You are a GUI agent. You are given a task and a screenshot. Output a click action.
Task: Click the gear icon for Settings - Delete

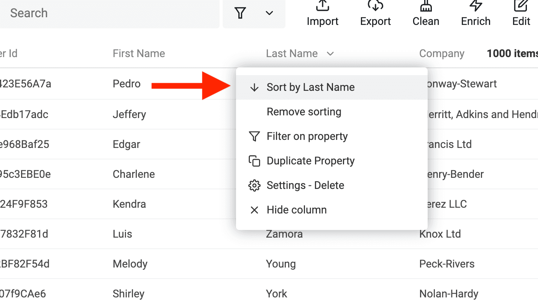(x=254, y=185)
